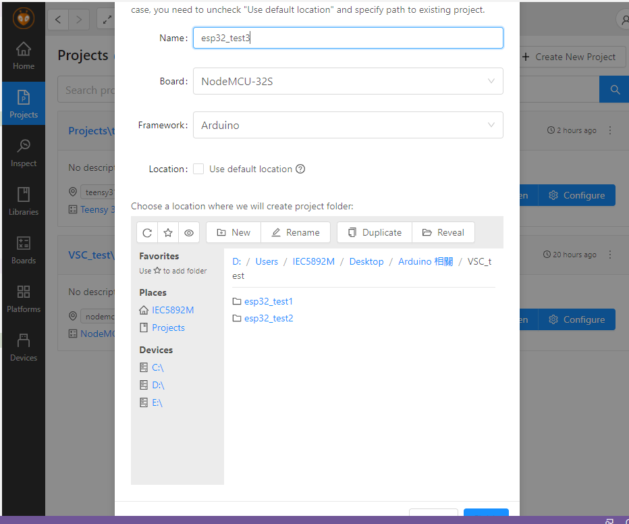Go forward with the right arrow
This screenshot has height=524, width=629.
point(78,20)
